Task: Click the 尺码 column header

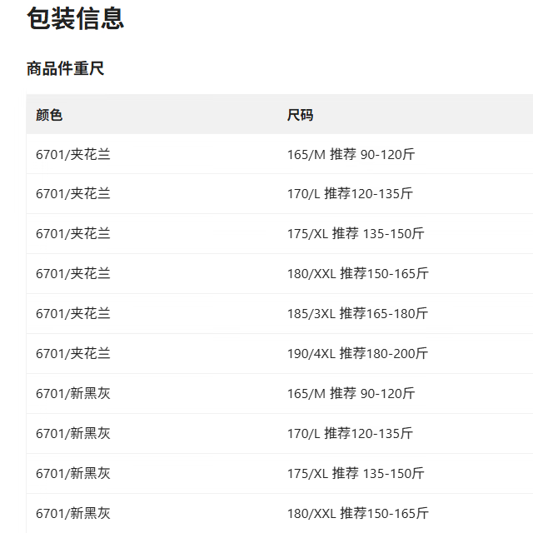Action: pyautogui.click(x=301, y=115)
